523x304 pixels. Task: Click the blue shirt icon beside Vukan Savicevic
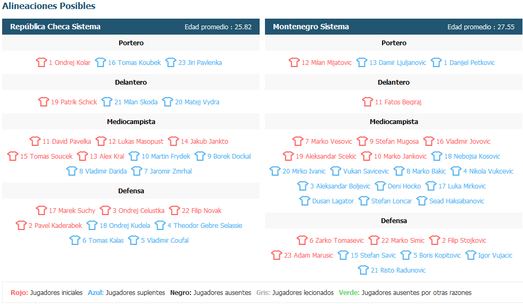pos(336,171)
